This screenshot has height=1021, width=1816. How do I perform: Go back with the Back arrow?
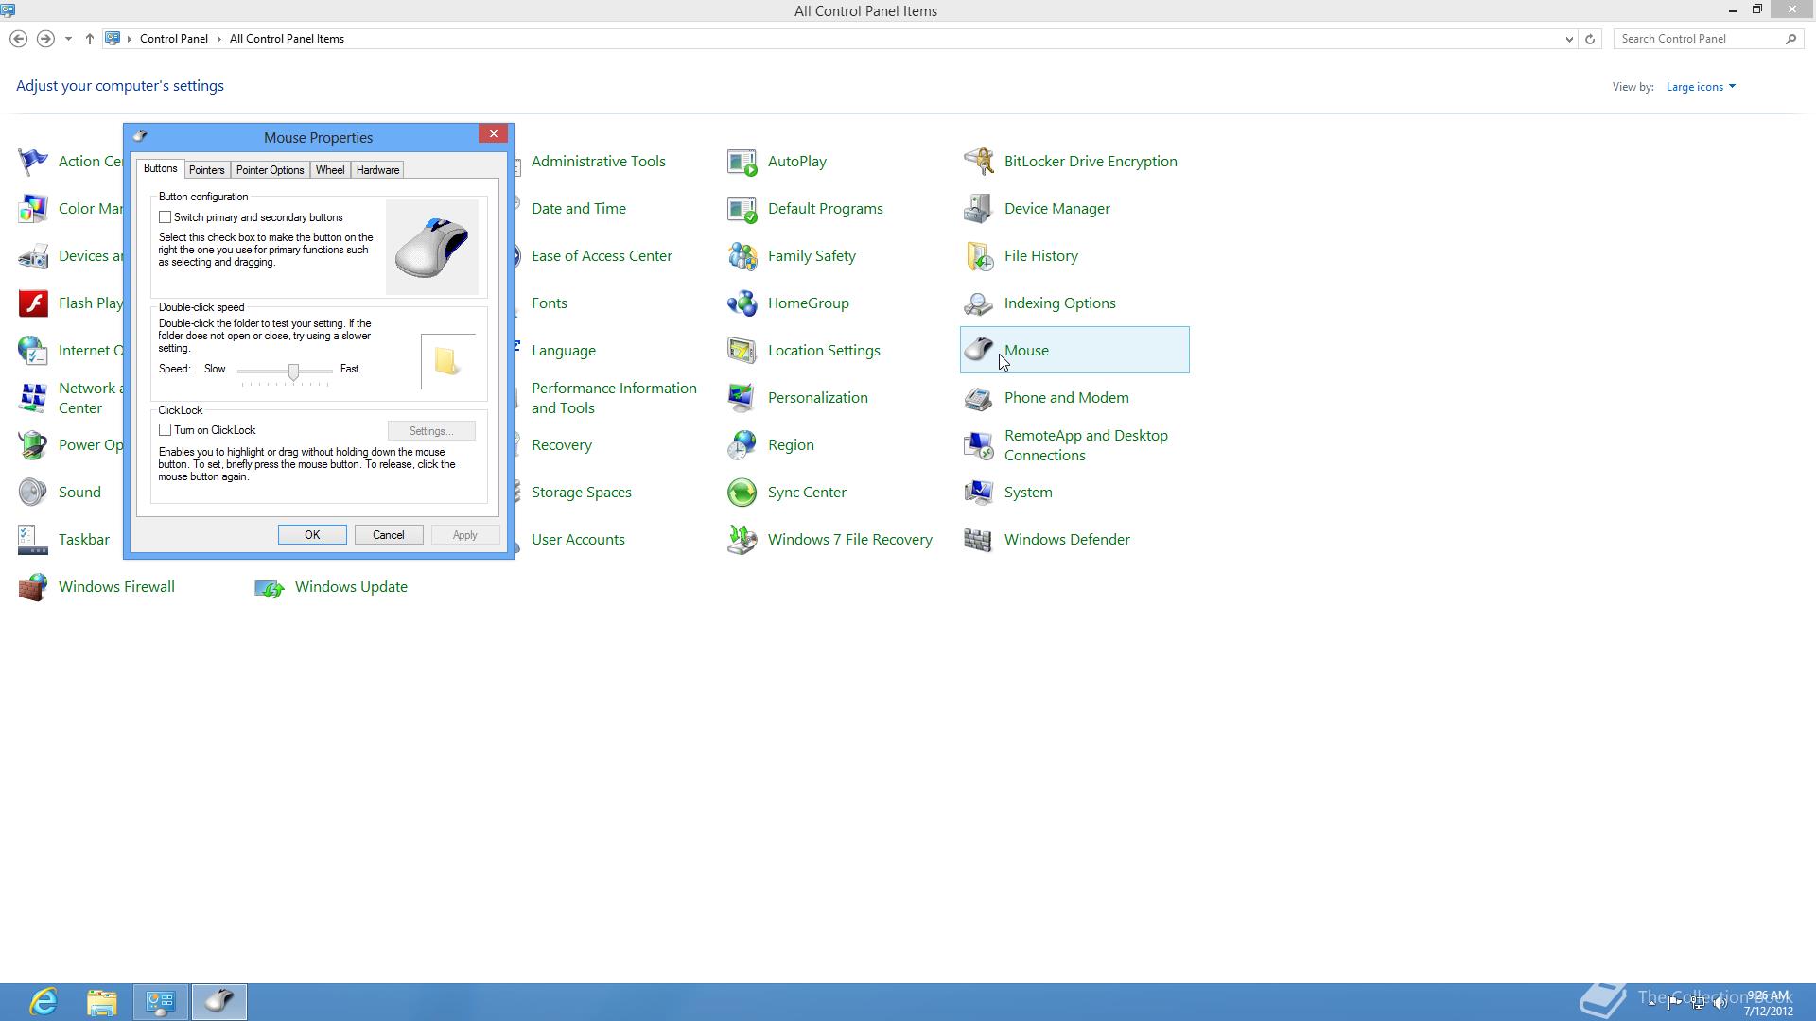pos(18,39)
